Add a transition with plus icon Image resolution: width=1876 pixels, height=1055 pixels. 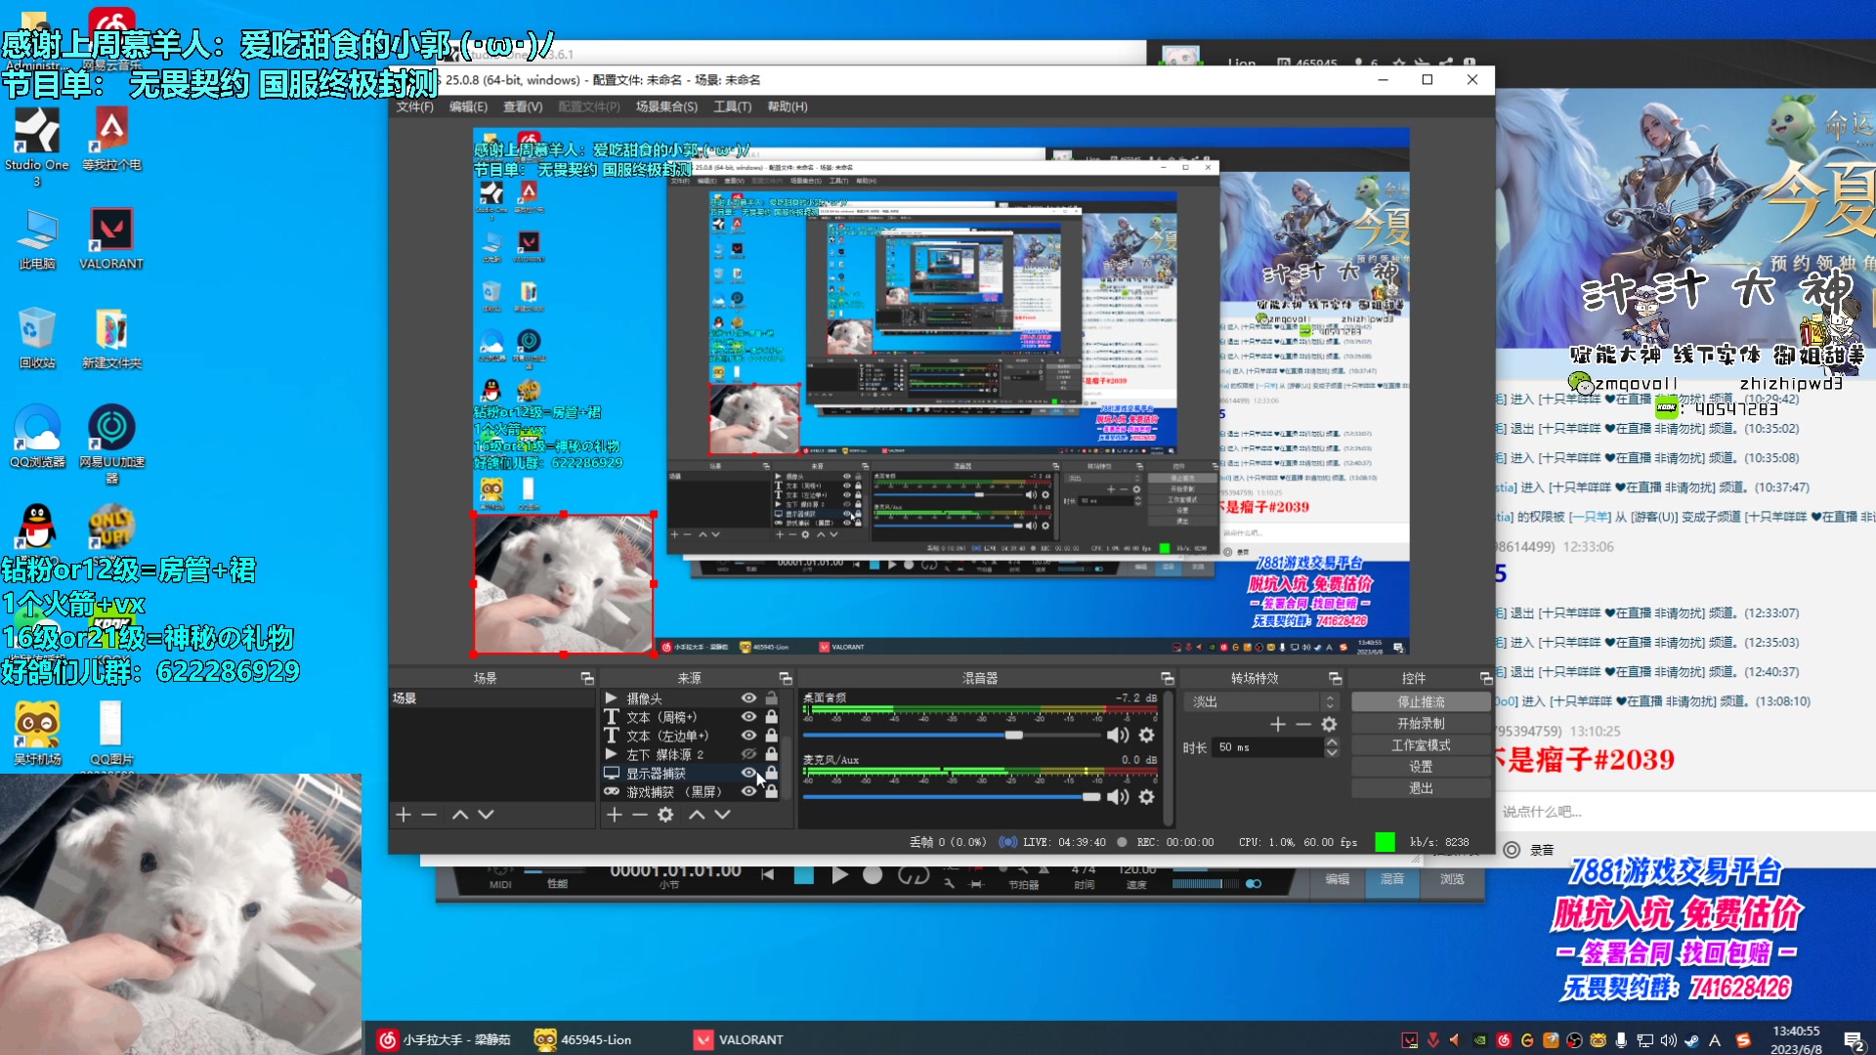click(1278, 724)
